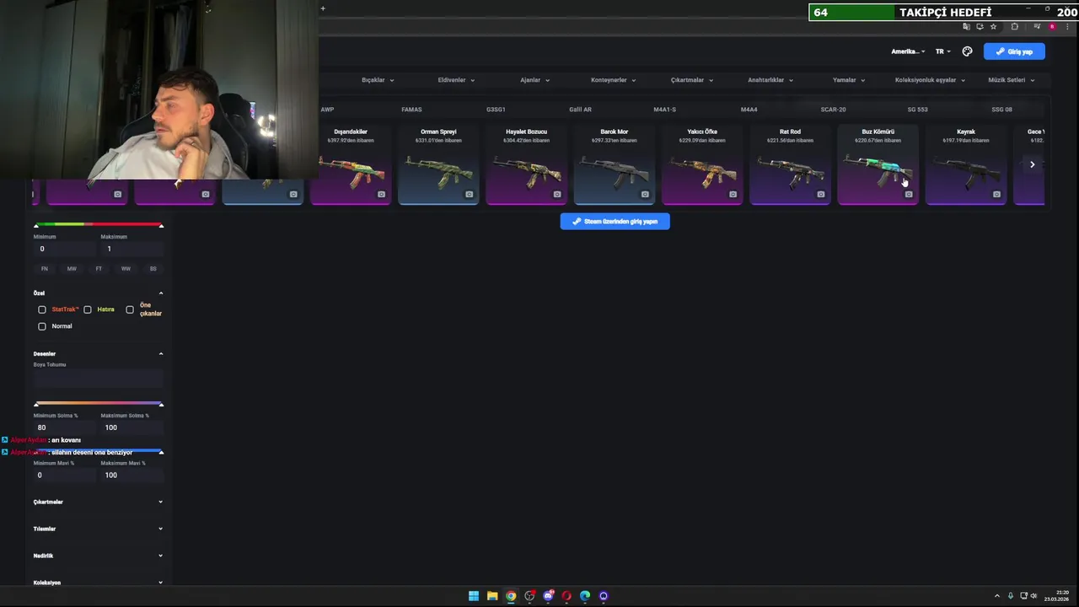Screen dimensions: 1079x607
Task: Go to next skins with carousel arrow
Action: coord(1032,164)
